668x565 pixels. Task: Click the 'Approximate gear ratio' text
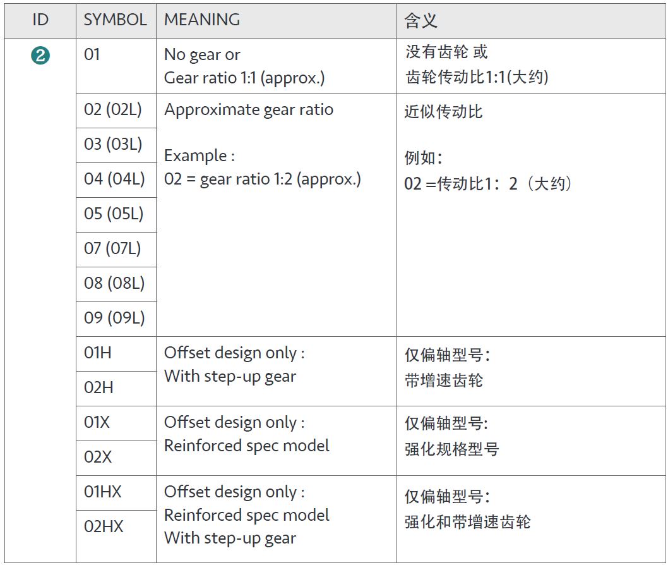(249, 110)
